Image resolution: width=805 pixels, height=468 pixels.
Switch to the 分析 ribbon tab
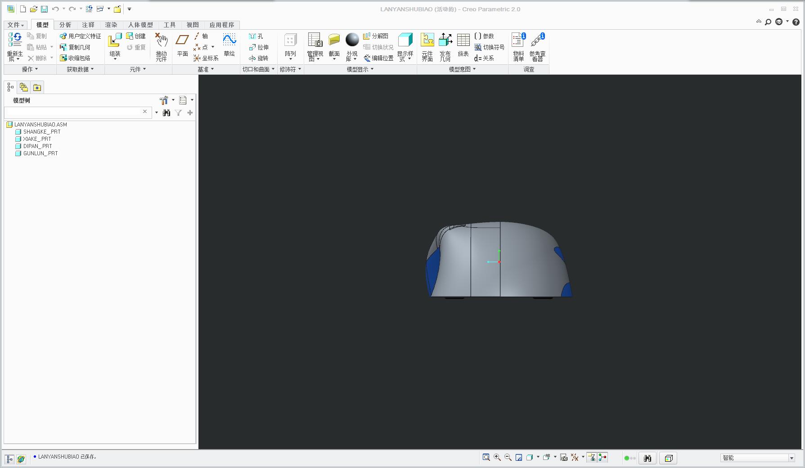[65, 25]
